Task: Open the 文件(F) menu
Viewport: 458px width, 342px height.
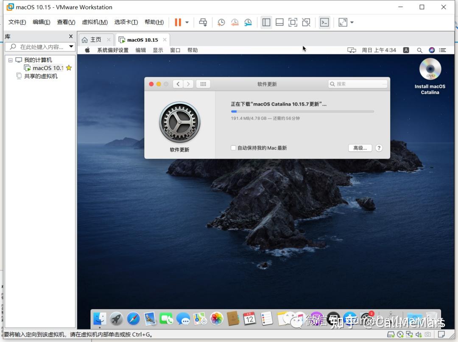Action: (x=17, y=22)
